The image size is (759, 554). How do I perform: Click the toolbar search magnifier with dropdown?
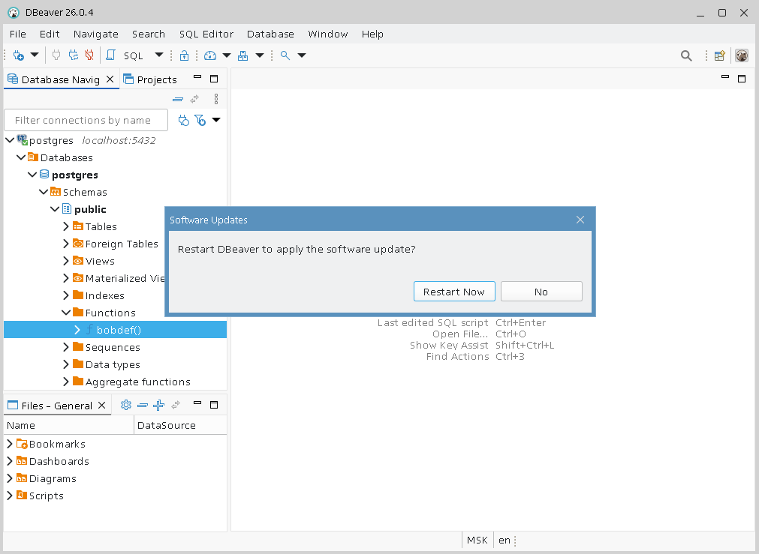click(x=285, y=55)
